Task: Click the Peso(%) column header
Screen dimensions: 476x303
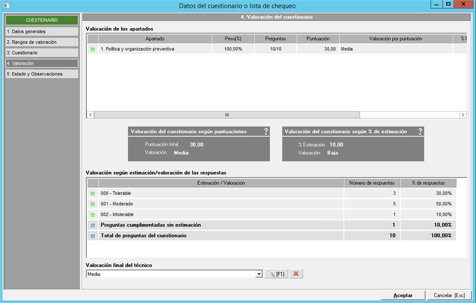Action: (233, 39)
